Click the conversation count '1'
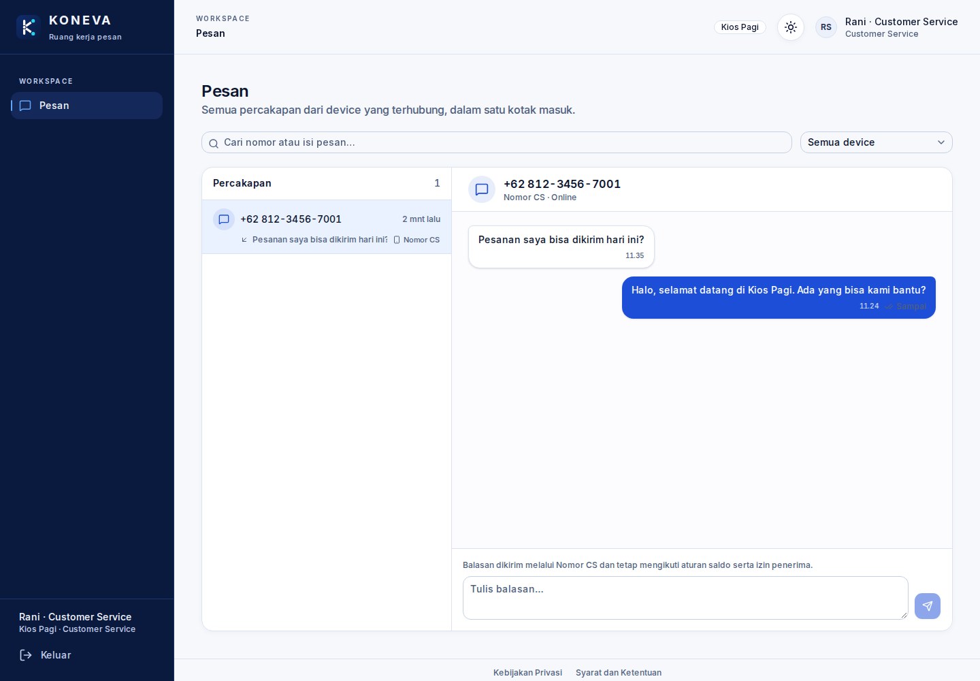980x681 pixels. click(x=437, y=183)
